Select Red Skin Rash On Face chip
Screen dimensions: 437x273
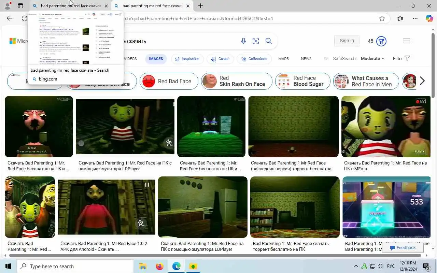pos(237,81)
